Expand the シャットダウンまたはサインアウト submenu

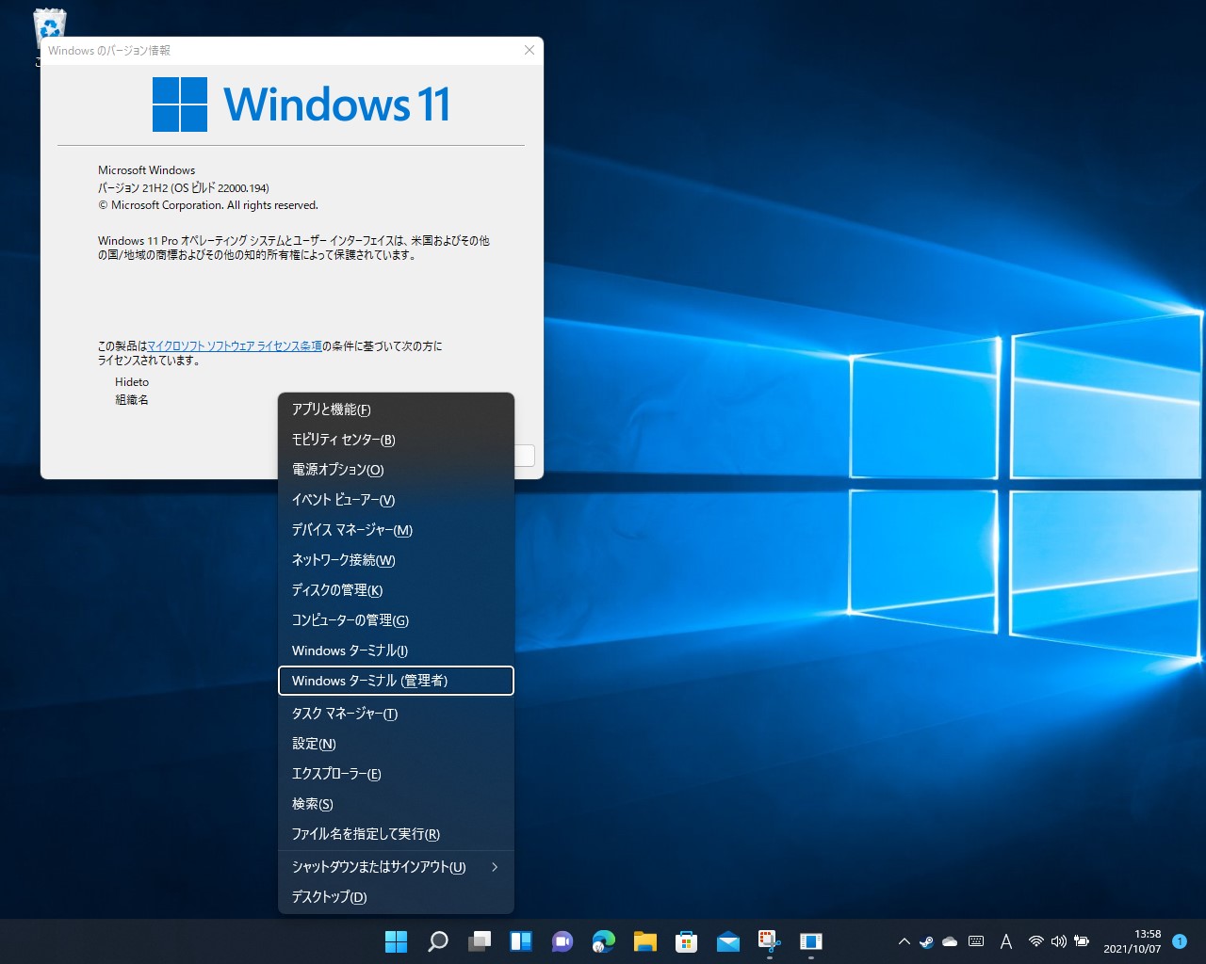379,866
